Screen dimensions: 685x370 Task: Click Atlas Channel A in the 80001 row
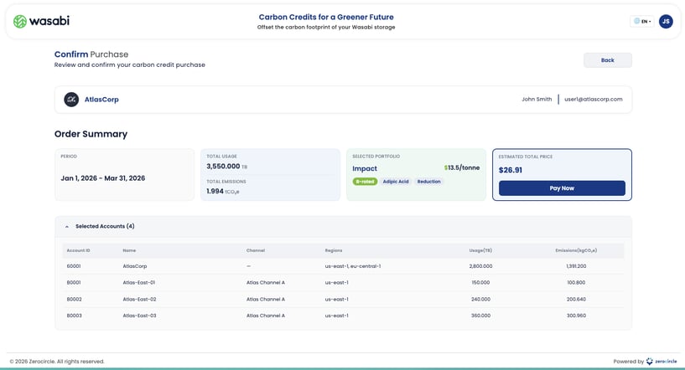[x=266, y=283]
